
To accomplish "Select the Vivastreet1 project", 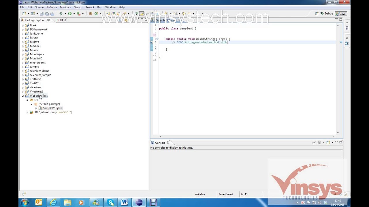I will click(x=36, y=91).
